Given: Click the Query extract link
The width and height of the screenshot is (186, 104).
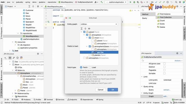Looking at the screenshot, I should [x=167, y=90].
